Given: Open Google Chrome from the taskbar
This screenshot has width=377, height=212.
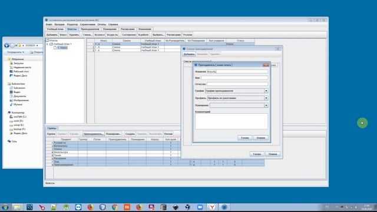Looking at the screenshot, I should point(115,207).
